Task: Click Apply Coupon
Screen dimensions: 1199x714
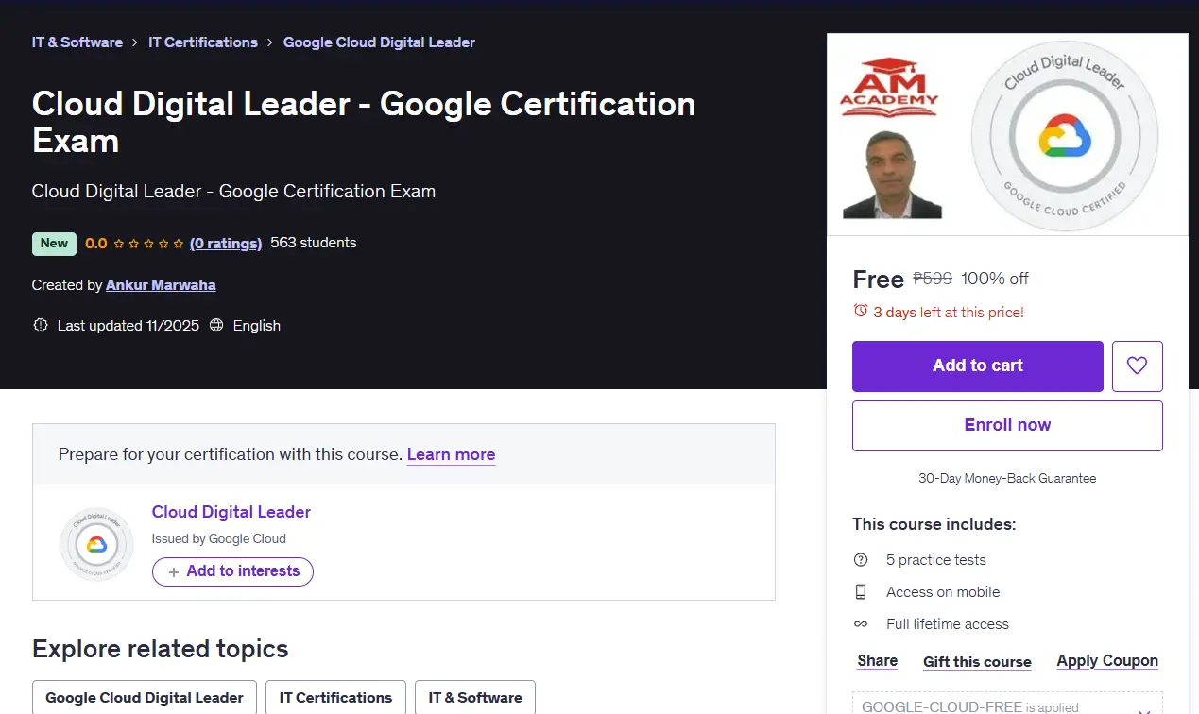Action: pos(1107,661)
